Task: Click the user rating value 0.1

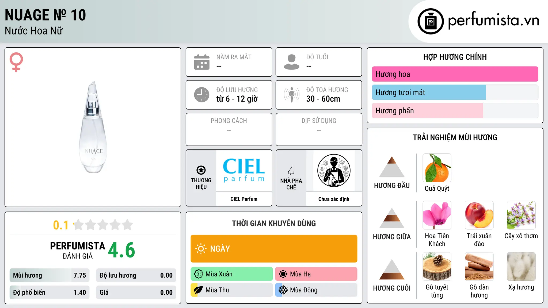Action: point(61,225)
